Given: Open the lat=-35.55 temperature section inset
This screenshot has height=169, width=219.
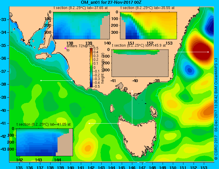Looking at the screenshot, I should [x=148, y=26].
